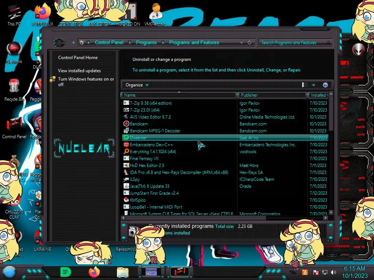Open the Organize dropdown menu

(x=137, y=85)
